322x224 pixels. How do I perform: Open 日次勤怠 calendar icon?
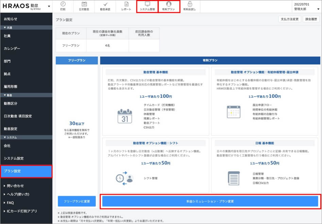[84, 4]
